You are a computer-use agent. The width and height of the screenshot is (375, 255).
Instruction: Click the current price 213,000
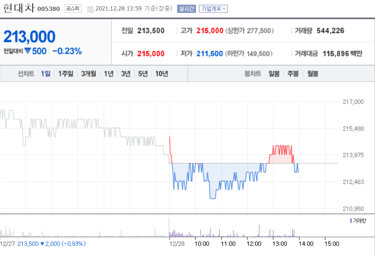click(x=29, y=37)
